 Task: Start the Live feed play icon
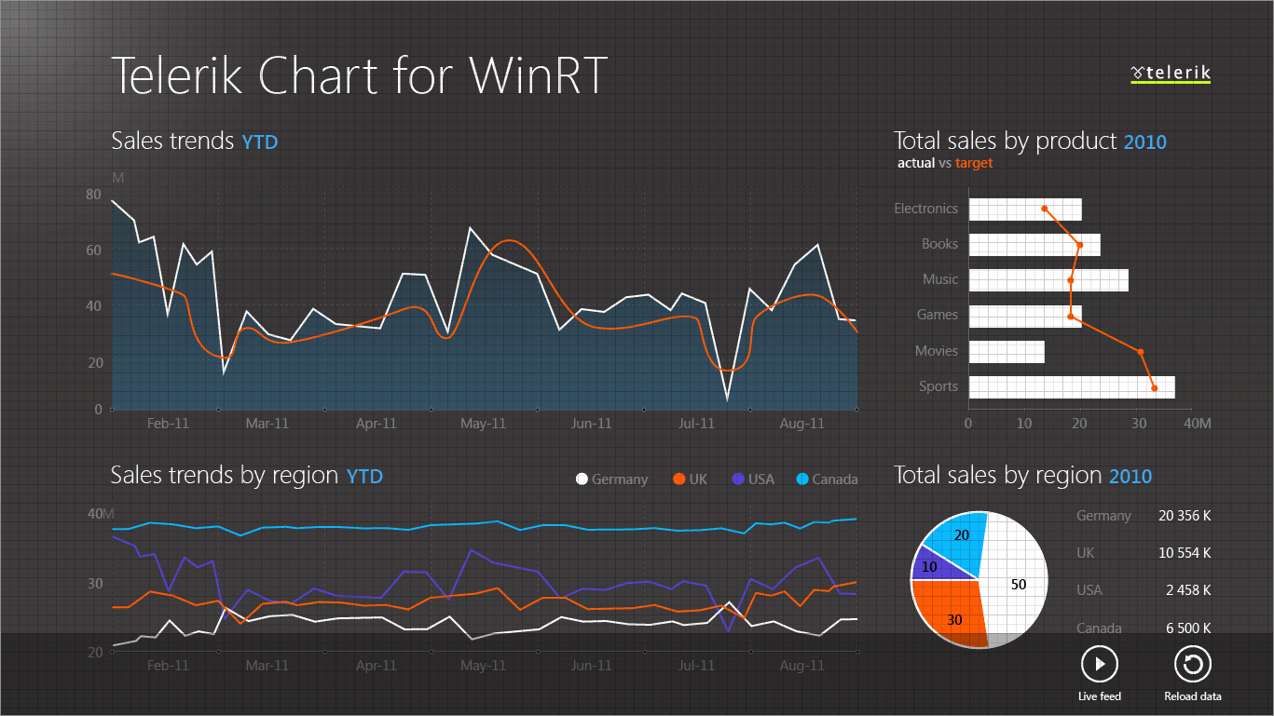(1100, 665)
